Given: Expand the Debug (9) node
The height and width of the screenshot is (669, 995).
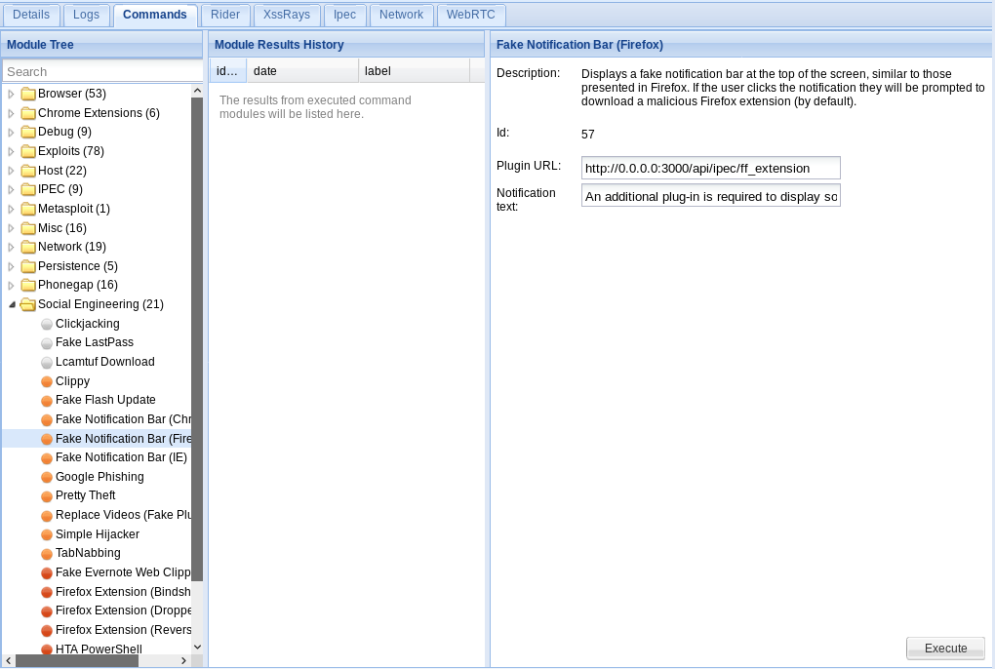Looking at the screenshot, I should 11,133.
